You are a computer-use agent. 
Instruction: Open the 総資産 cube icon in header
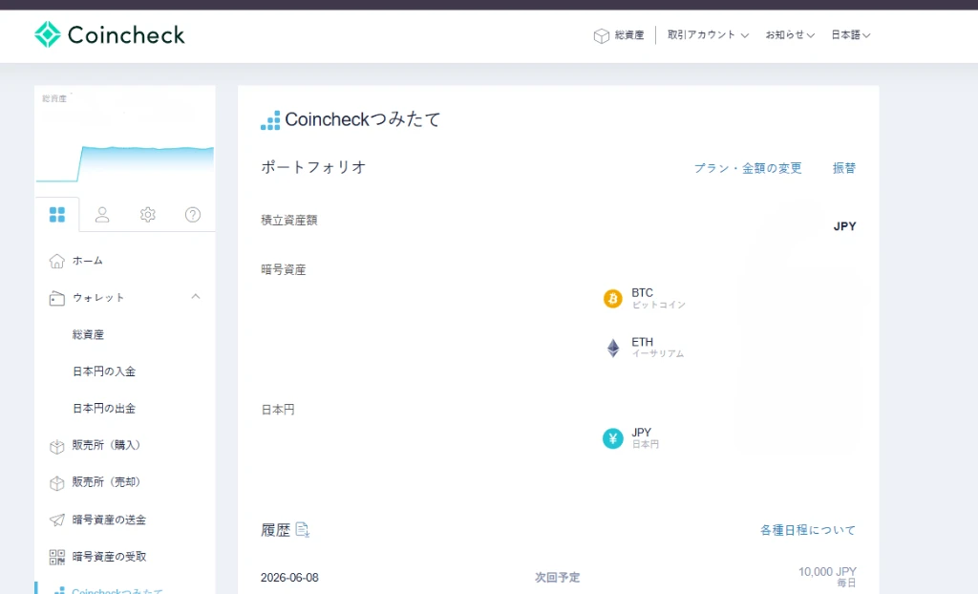(602, 35)
